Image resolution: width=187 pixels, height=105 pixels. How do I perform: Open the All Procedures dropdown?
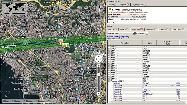coord(121,33)
